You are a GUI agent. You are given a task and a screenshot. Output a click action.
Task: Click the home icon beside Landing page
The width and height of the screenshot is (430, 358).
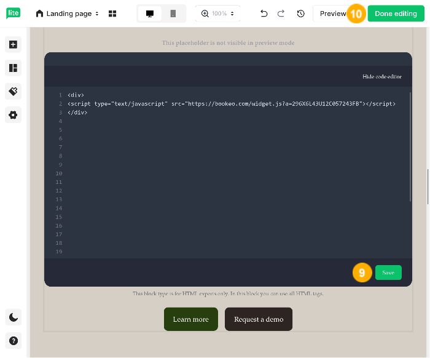39,14
